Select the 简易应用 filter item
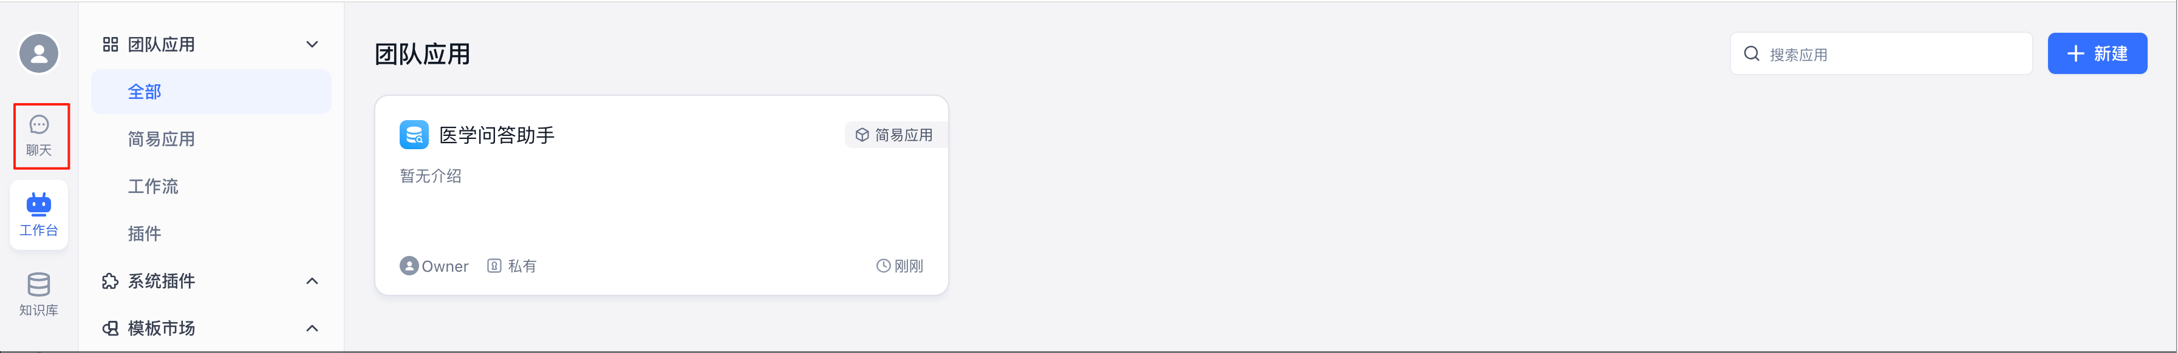Viewport: 2178px width, 353px height. 211,138
